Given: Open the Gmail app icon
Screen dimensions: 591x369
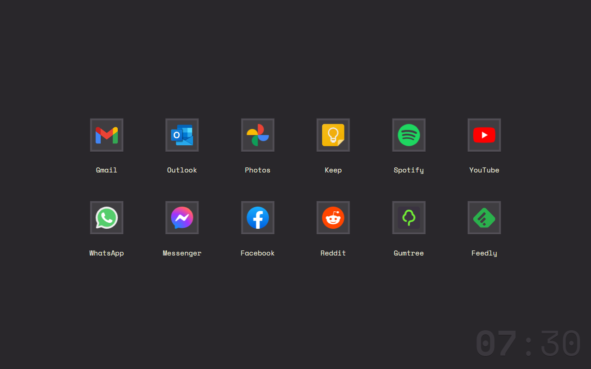Looking at the screenshot, I should point(107,135).
